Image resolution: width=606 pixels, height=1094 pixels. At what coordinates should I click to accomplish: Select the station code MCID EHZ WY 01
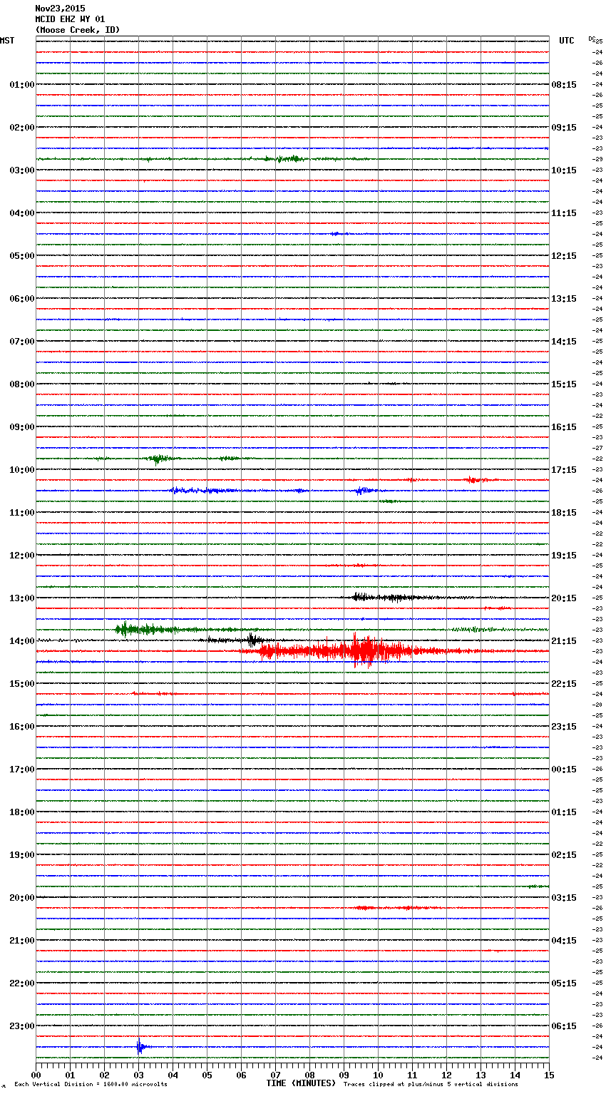70,19
